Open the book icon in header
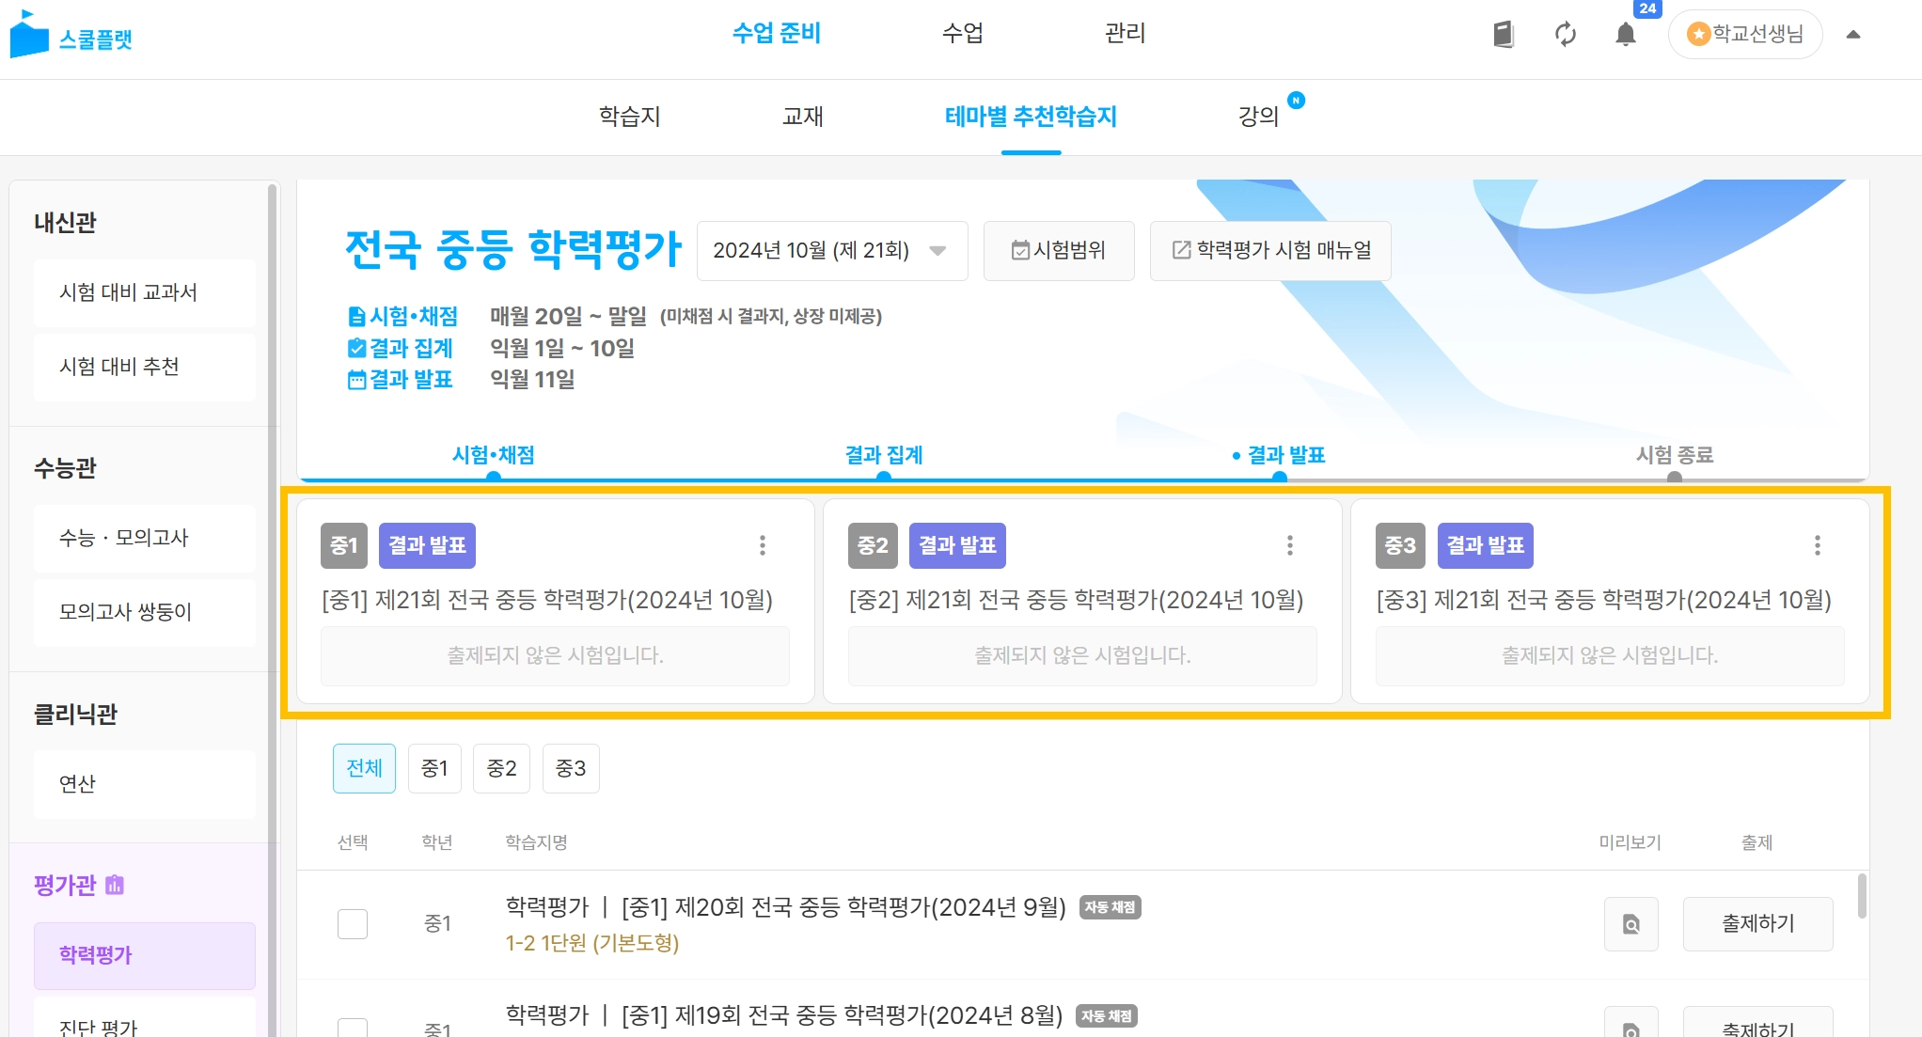This screenshot has height=1037, width=1922. [x=1504, y=35]
